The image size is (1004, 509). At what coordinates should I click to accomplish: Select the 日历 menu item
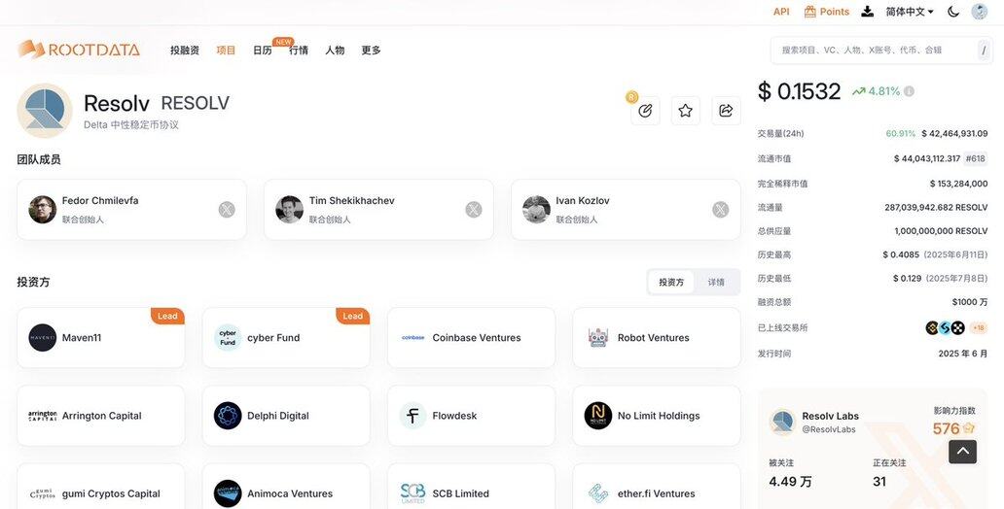click(x=263, y=50)
